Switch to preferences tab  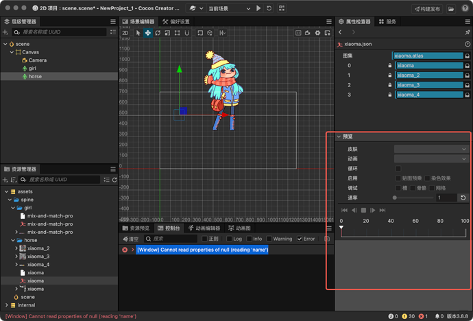point(176,22)
